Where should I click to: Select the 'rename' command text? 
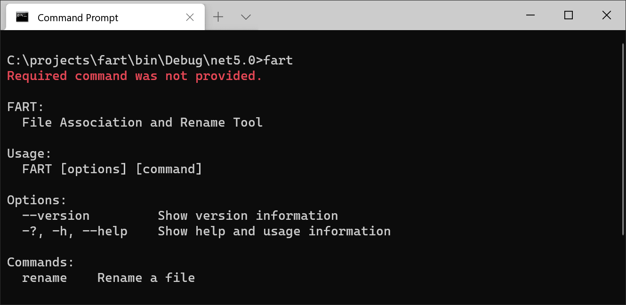tap(44, 277)
